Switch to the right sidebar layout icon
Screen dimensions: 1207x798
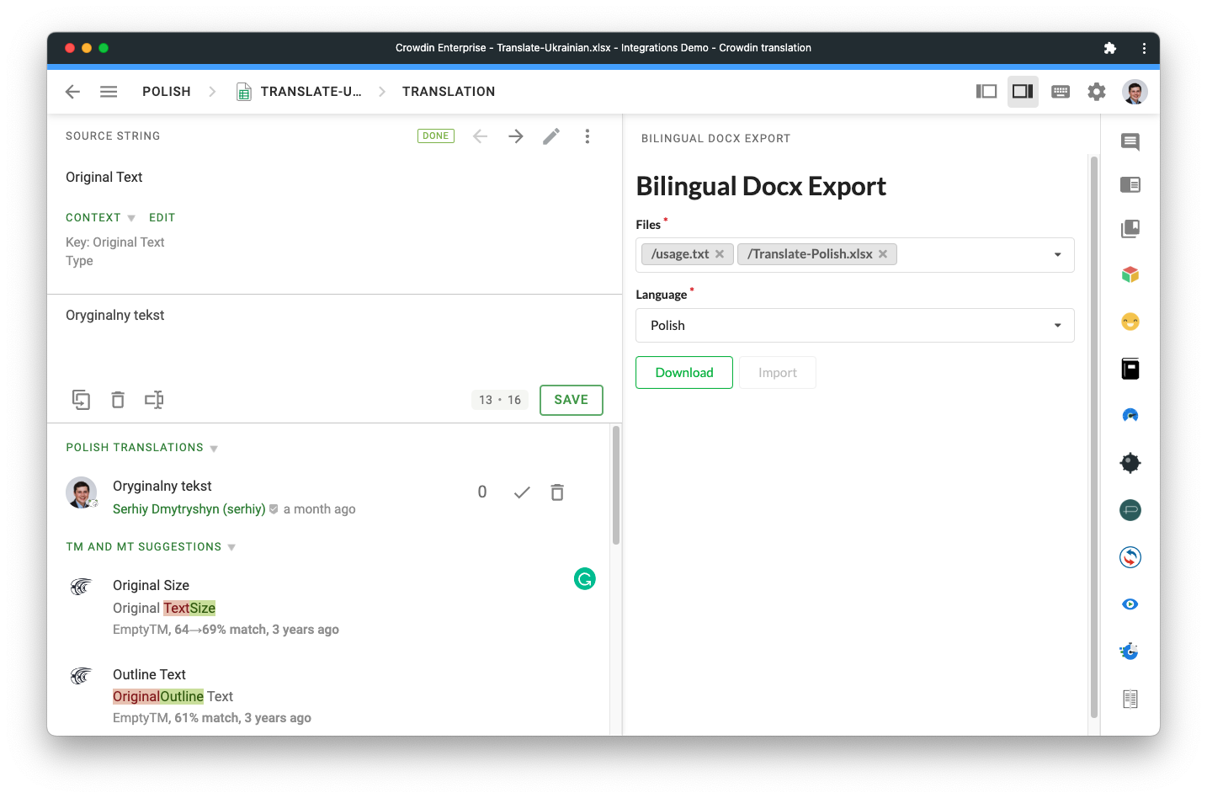(1023, 91)
